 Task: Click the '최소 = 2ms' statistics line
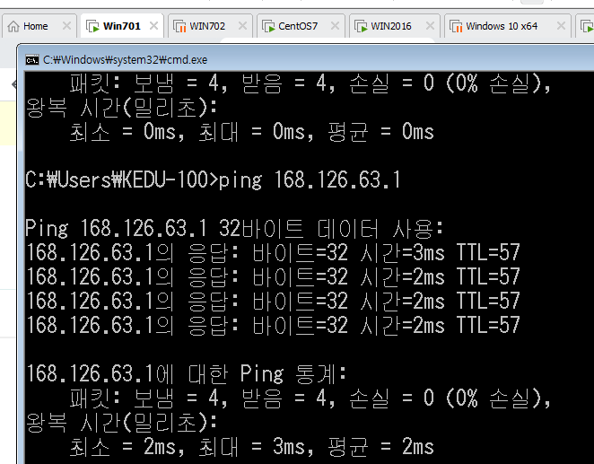click(251, 447)
